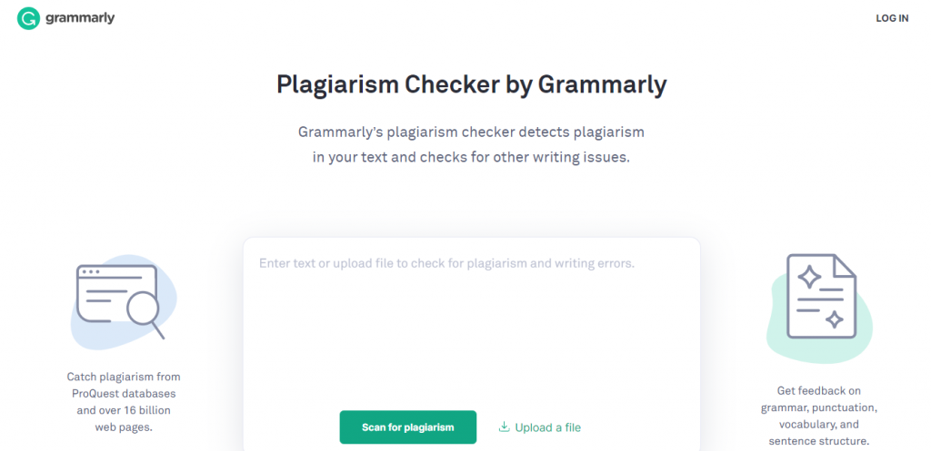The image size is (931, 451).
Task: Click the ProQuest databases caption text
Action: [124, 394]
